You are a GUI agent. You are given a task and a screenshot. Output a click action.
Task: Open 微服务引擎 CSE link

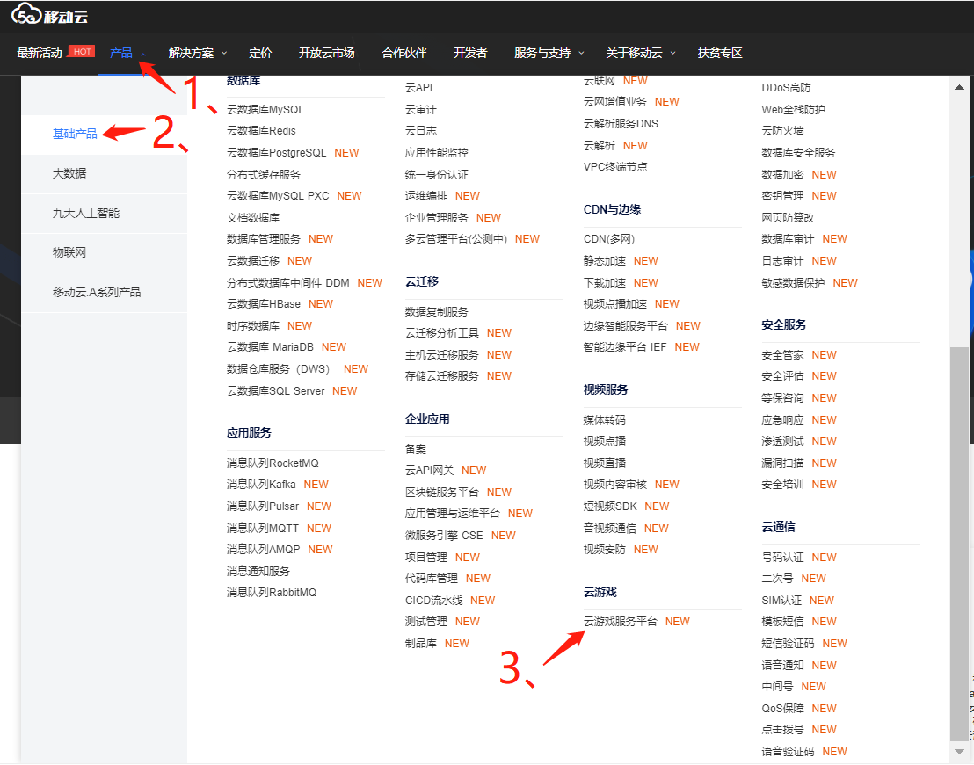tap(444, 535)
